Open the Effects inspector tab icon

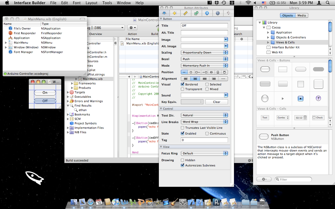175,13
